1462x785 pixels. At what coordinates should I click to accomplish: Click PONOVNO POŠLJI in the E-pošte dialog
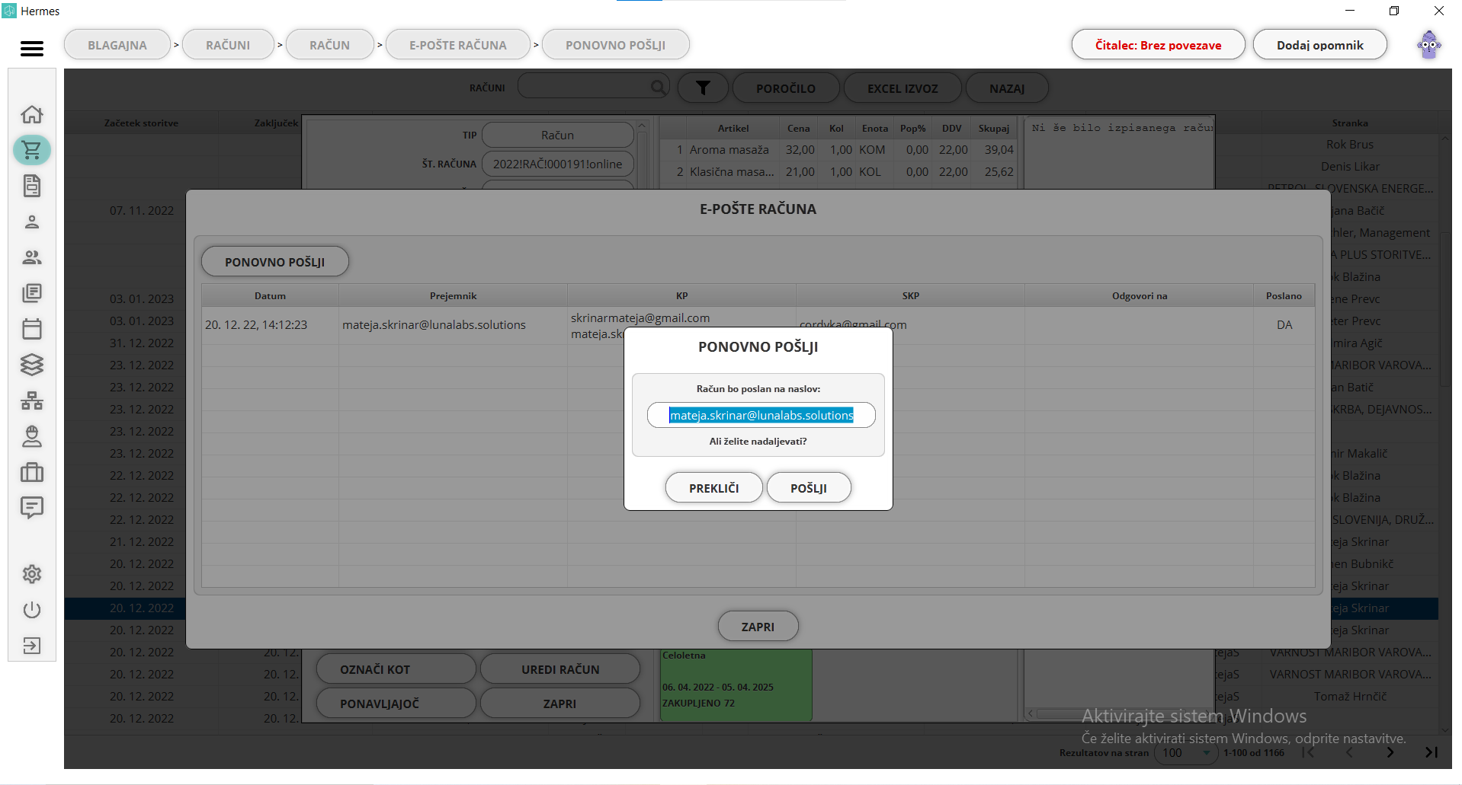point(275,262)
